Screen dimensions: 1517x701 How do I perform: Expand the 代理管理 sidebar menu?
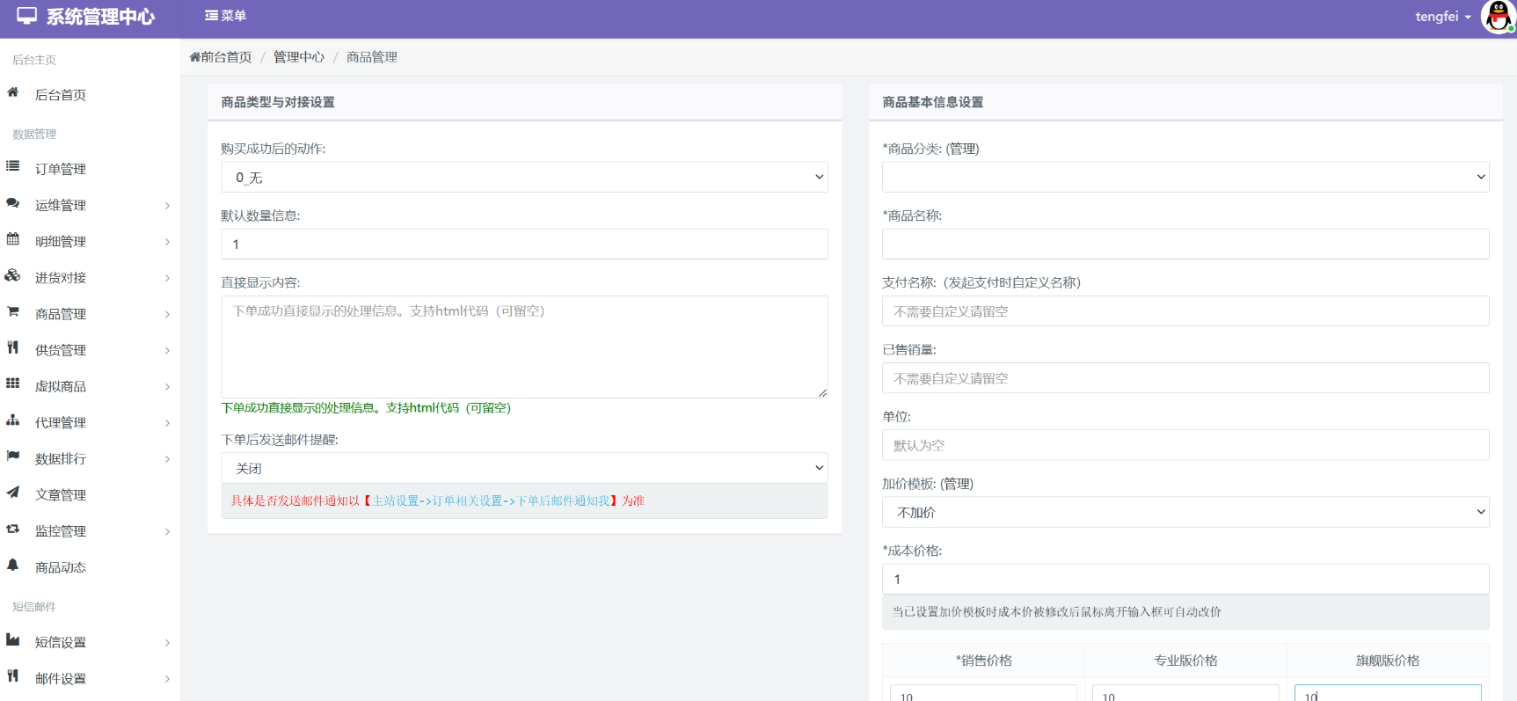click(88, 422)
